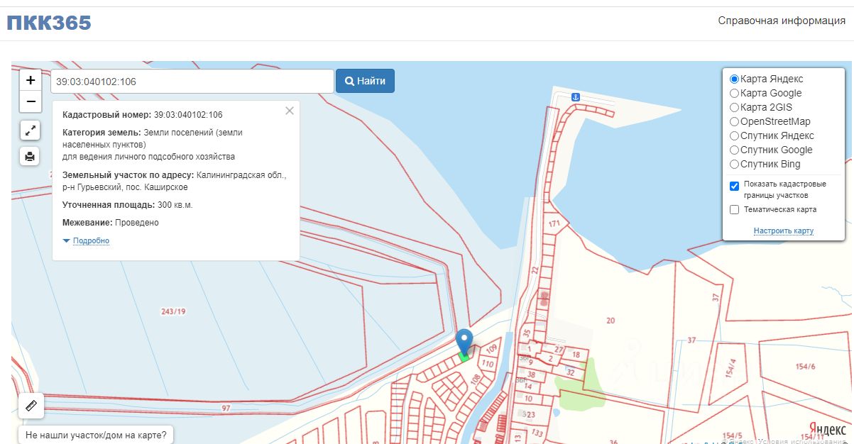Click parcel 171 on the map
Screen dimensions: 854x444
pos(554,224)
